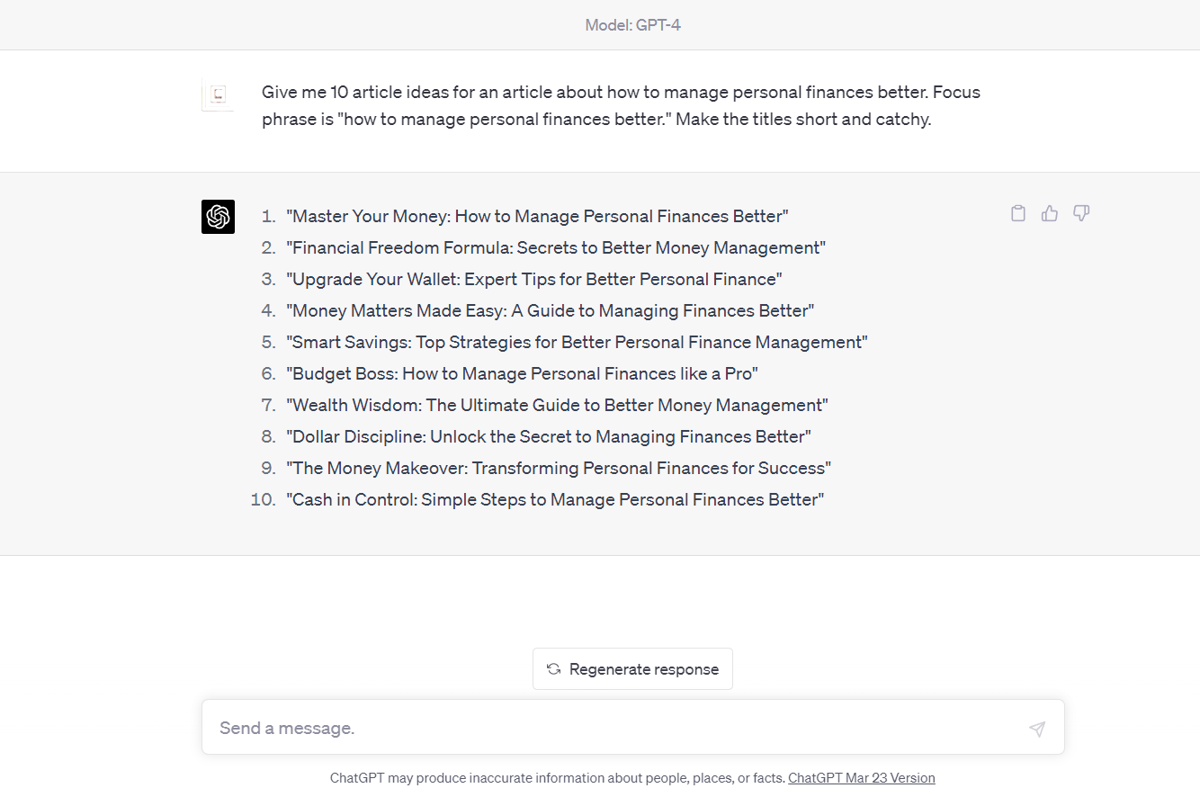The width and height of the screenshot is (1200, 797).
Task: Click the user avatar beside the prompt
Action: coord(217,95)
